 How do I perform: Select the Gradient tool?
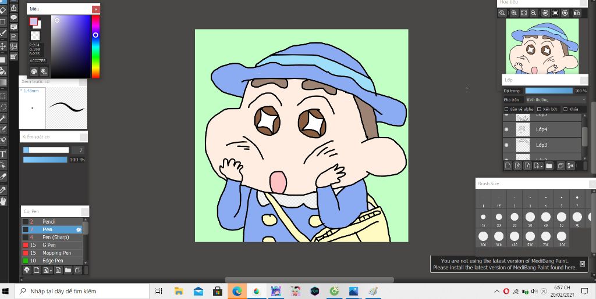click(x=3, y=82)
